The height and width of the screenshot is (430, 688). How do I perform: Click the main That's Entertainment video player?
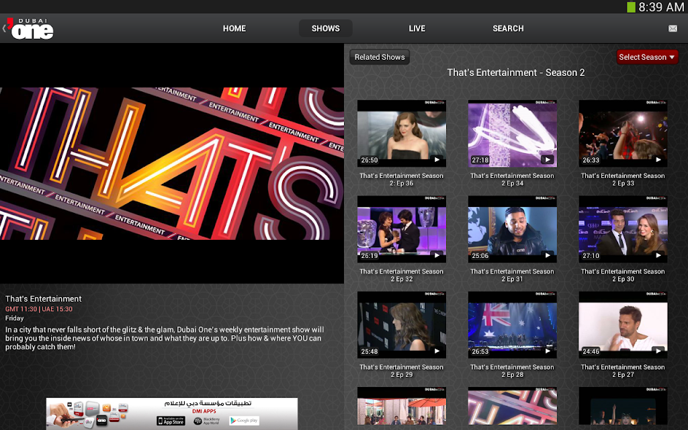[172, 163]
